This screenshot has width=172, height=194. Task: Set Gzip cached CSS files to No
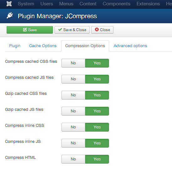pos(73,95)
